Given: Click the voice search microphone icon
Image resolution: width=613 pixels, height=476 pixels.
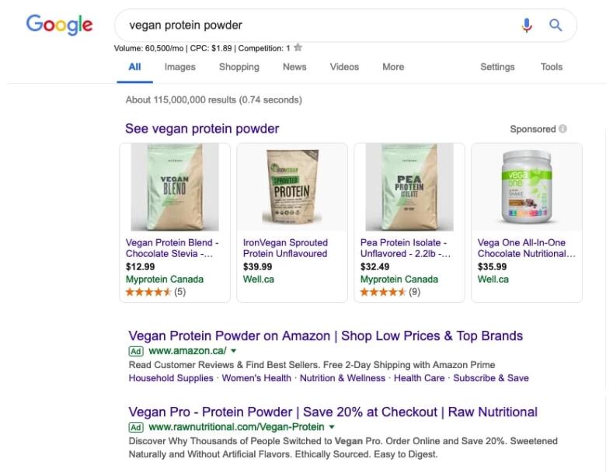Looking at the screenshot, I should coord(527,25).
